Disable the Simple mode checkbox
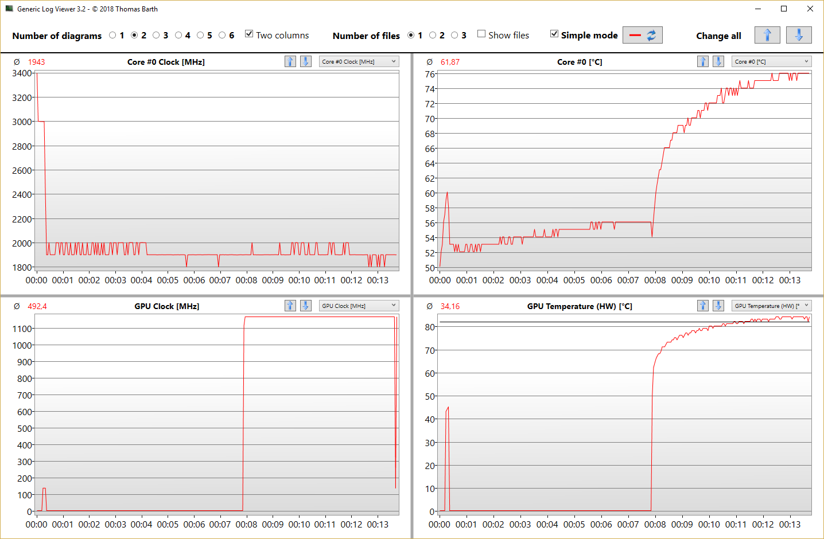This screenshot has height=539, width=824. [x=554, y=34]
